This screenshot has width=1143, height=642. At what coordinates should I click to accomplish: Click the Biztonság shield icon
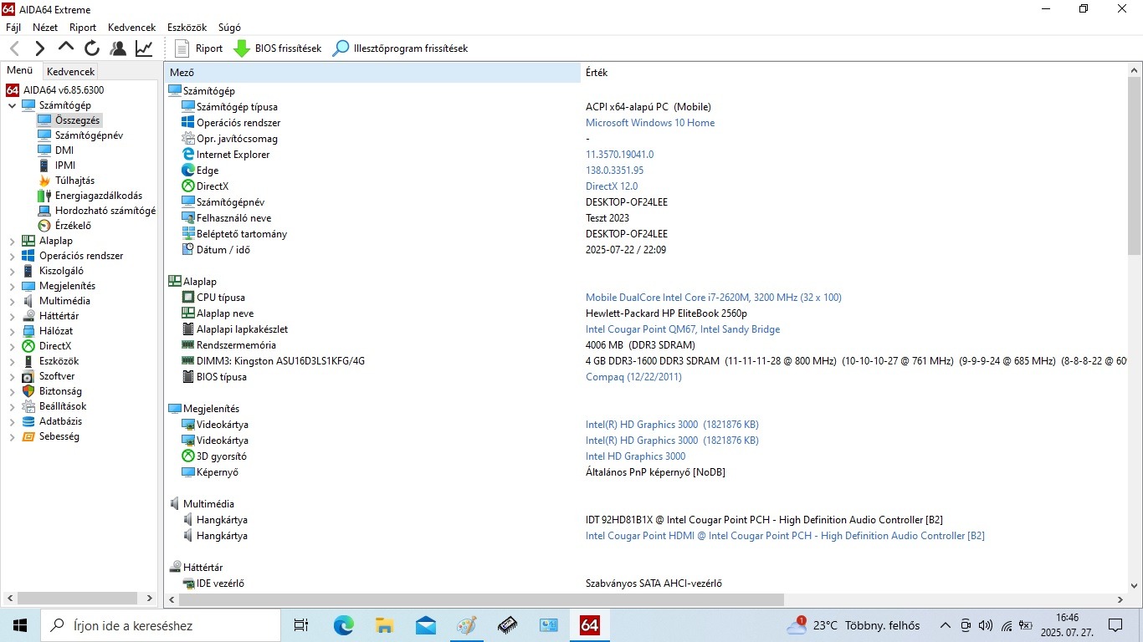click(x=28, y=391)
